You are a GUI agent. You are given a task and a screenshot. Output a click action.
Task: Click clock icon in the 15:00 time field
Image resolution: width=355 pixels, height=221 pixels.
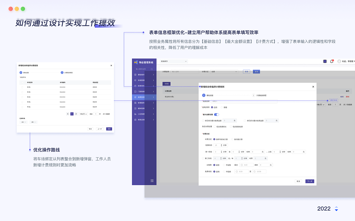(254, 172)
